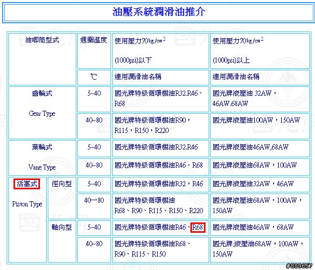Click the 徑向型 5~40 temperature cell
Viewport: 315px width, 270px height.
(94, 185)
